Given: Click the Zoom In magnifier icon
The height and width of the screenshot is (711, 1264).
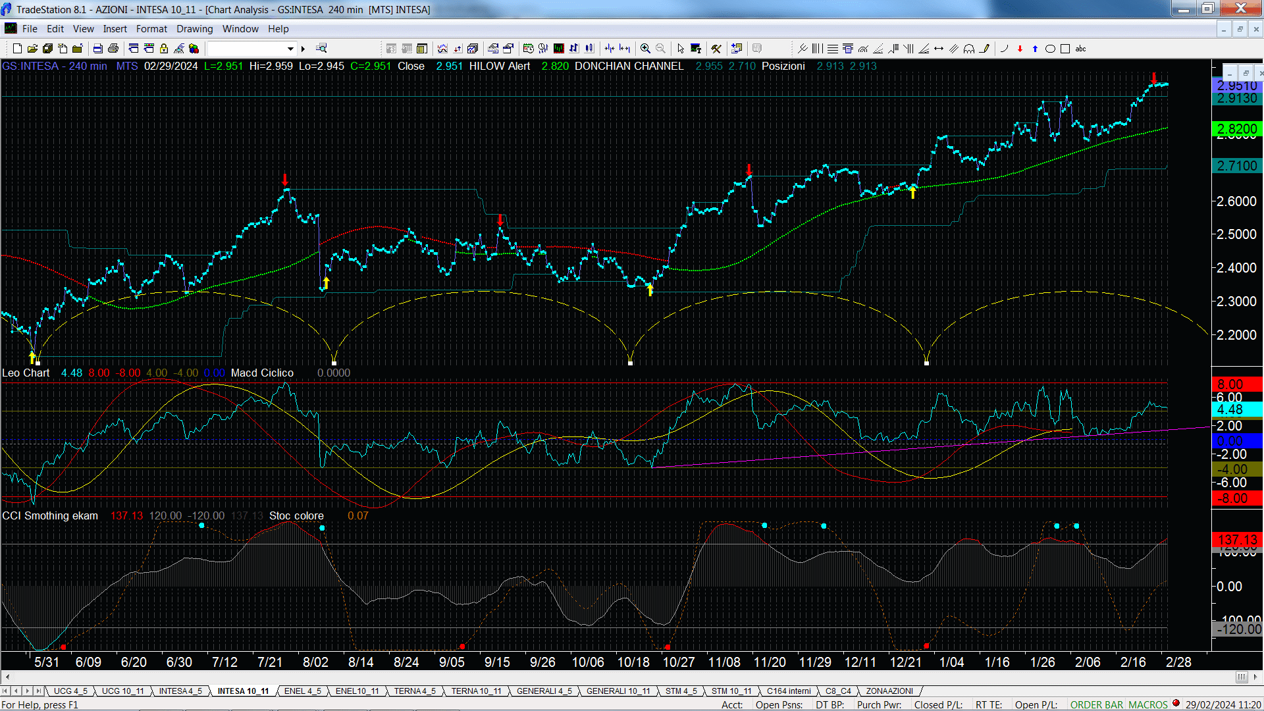Looking at the screenshot, I should click(x=645, y=49).
